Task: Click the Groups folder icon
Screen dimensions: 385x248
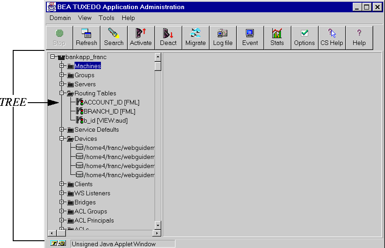Action: click(70, 75)
